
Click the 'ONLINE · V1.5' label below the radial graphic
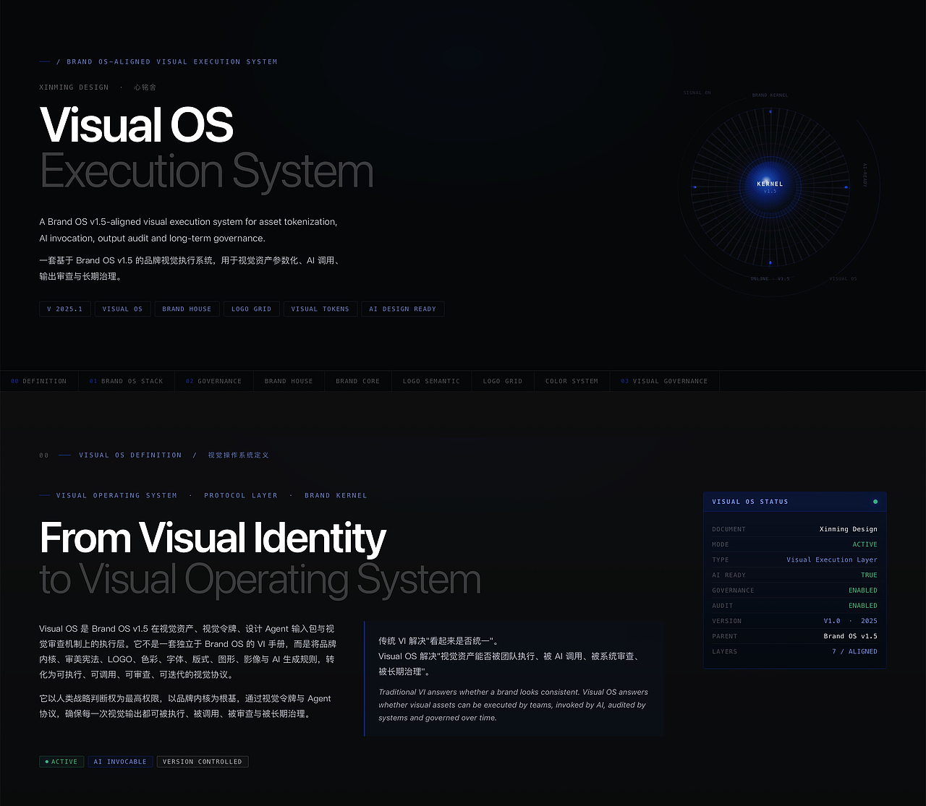(x=770, y=278)
